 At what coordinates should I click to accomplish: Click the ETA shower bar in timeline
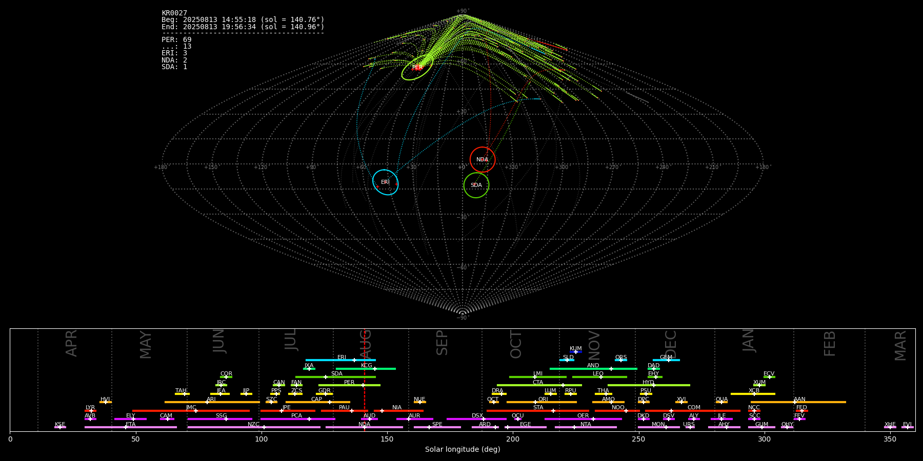click(x=131, y=427)
